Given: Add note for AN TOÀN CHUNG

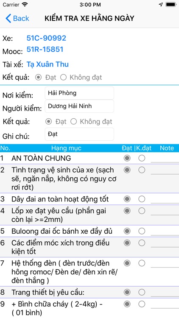Looking at the screenshot, I should (x=165, y=159).
